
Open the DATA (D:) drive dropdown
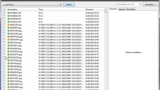[32, 4]
